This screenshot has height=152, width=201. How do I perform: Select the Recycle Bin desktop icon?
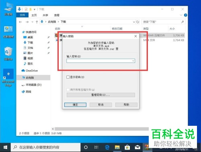(x=8, y=54)
